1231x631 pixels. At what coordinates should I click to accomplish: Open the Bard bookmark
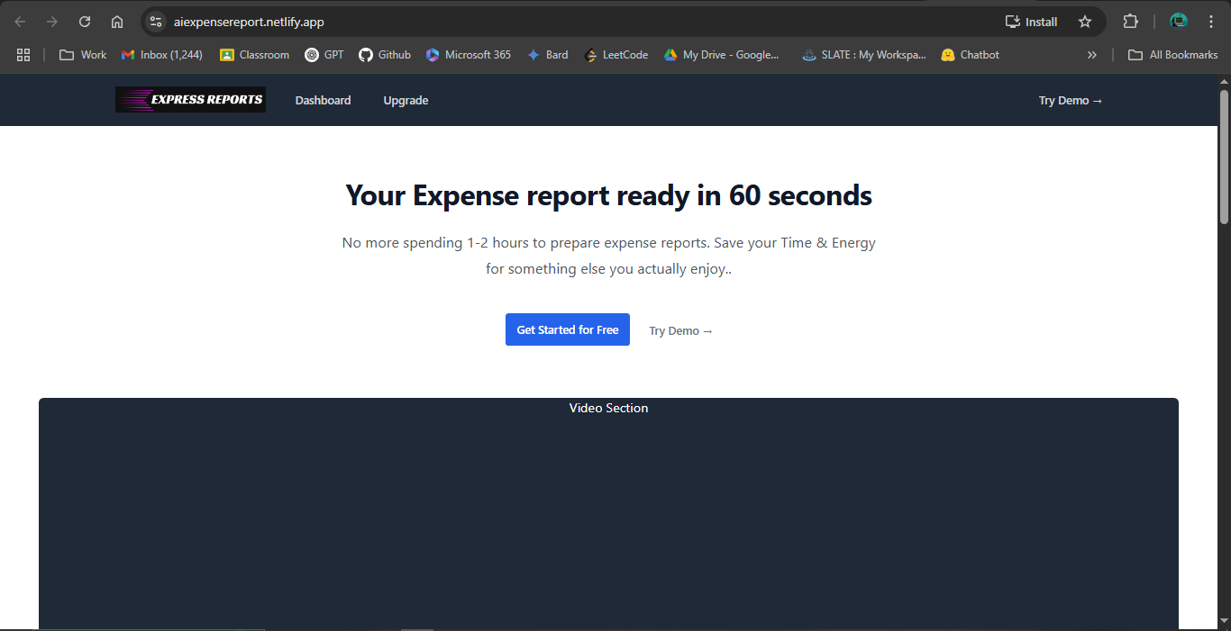click(x=547, y=55)
